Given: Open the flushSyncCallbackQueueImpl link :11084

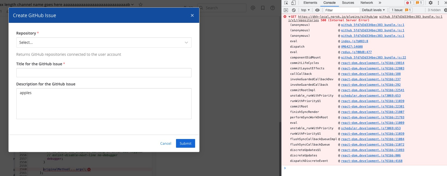Looking at the screenshot, I should pos(372,139).
